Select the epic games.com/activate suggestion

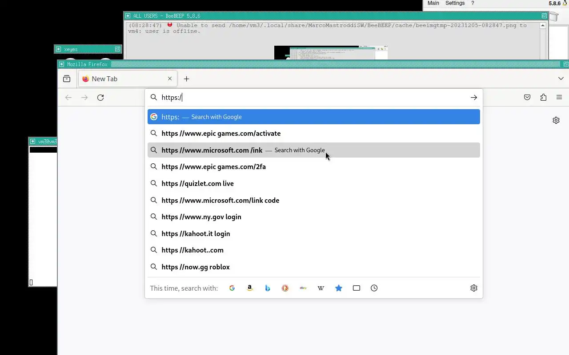(314, 134)
